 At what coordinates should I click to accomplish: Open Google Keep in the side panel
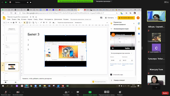click(139, 29)
